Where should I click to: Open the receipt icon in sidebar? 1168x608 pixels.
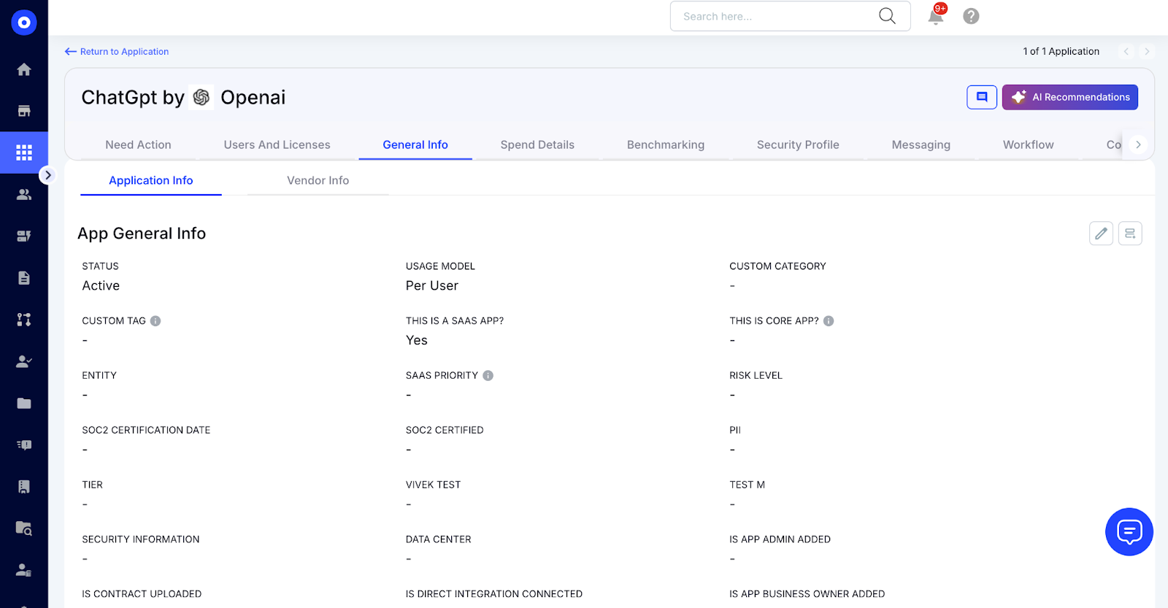[24, 487]
